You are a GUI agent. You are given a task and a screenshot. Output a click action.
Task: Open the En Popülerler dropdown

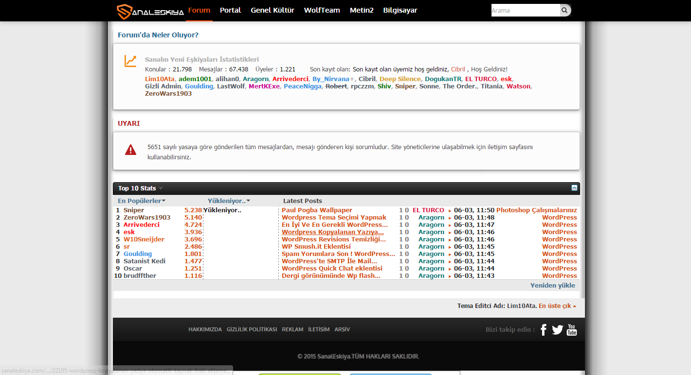[142, 201]
